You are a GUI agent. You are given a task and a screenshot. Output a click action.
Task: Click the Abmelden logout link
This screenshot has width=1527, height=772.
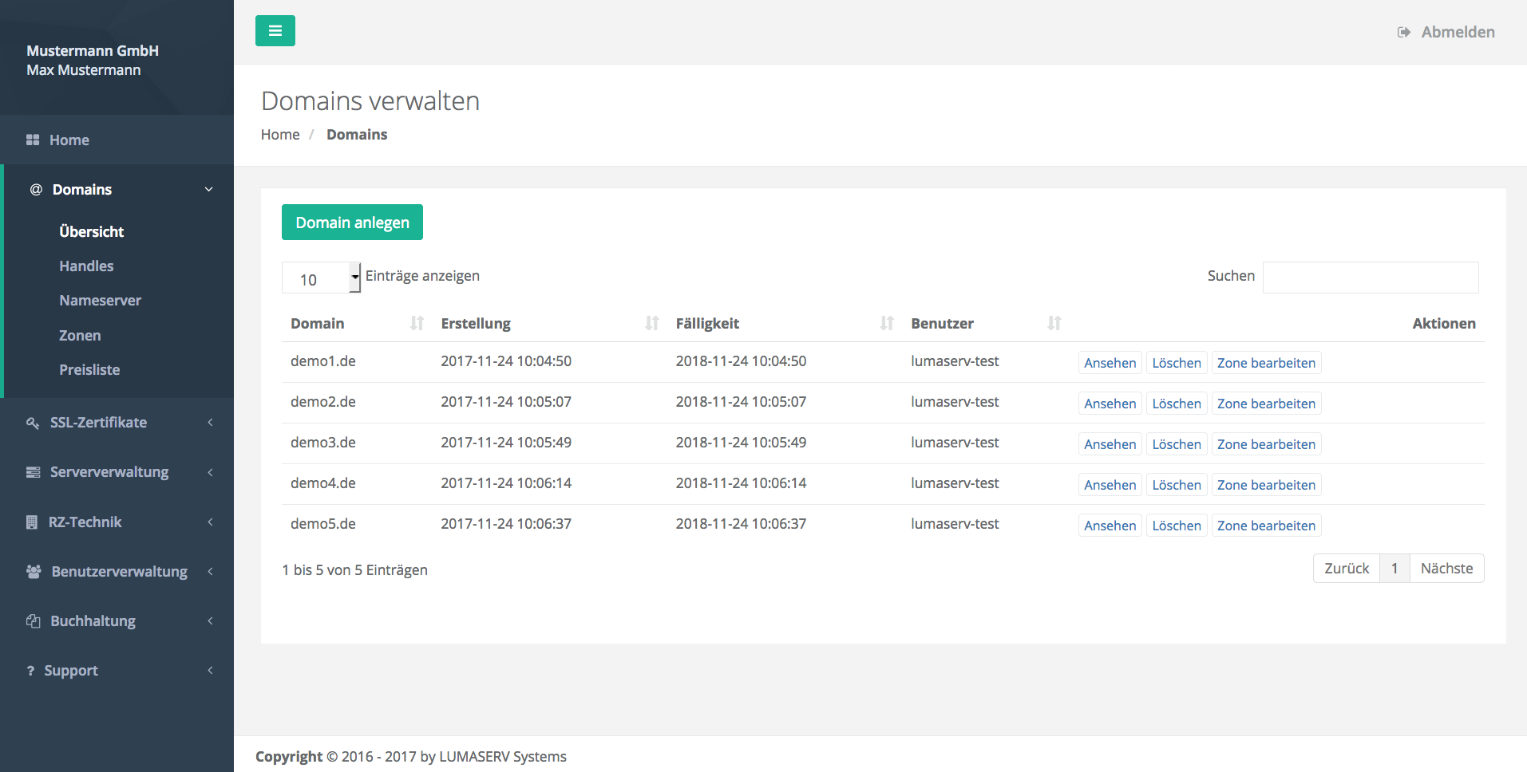tap(1458, 32)
